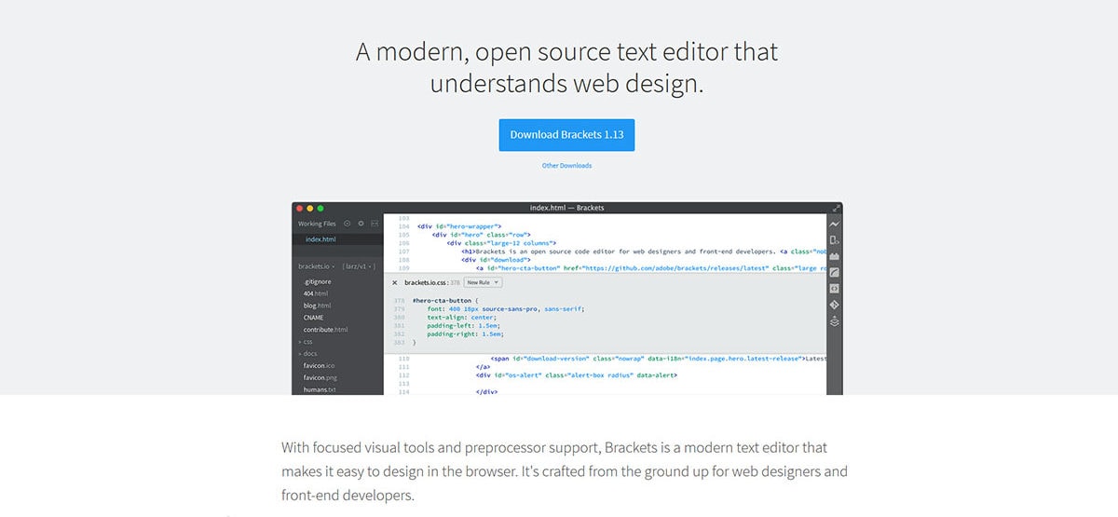This screenshot has height=517, width=1118.
Task: Open the Extension Manager brick icon
Action: click(835, 256)
